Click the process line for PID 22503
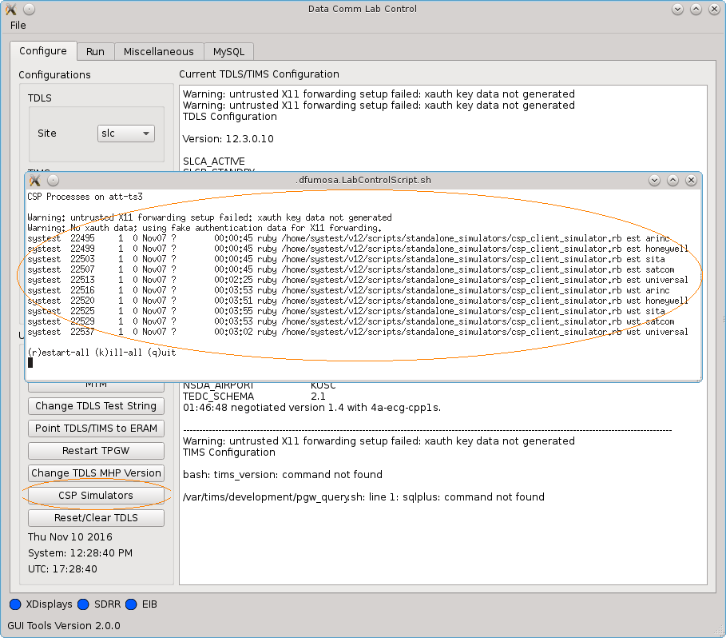The image size is (726, 638). pyautogui.click(x=347, y=259)
